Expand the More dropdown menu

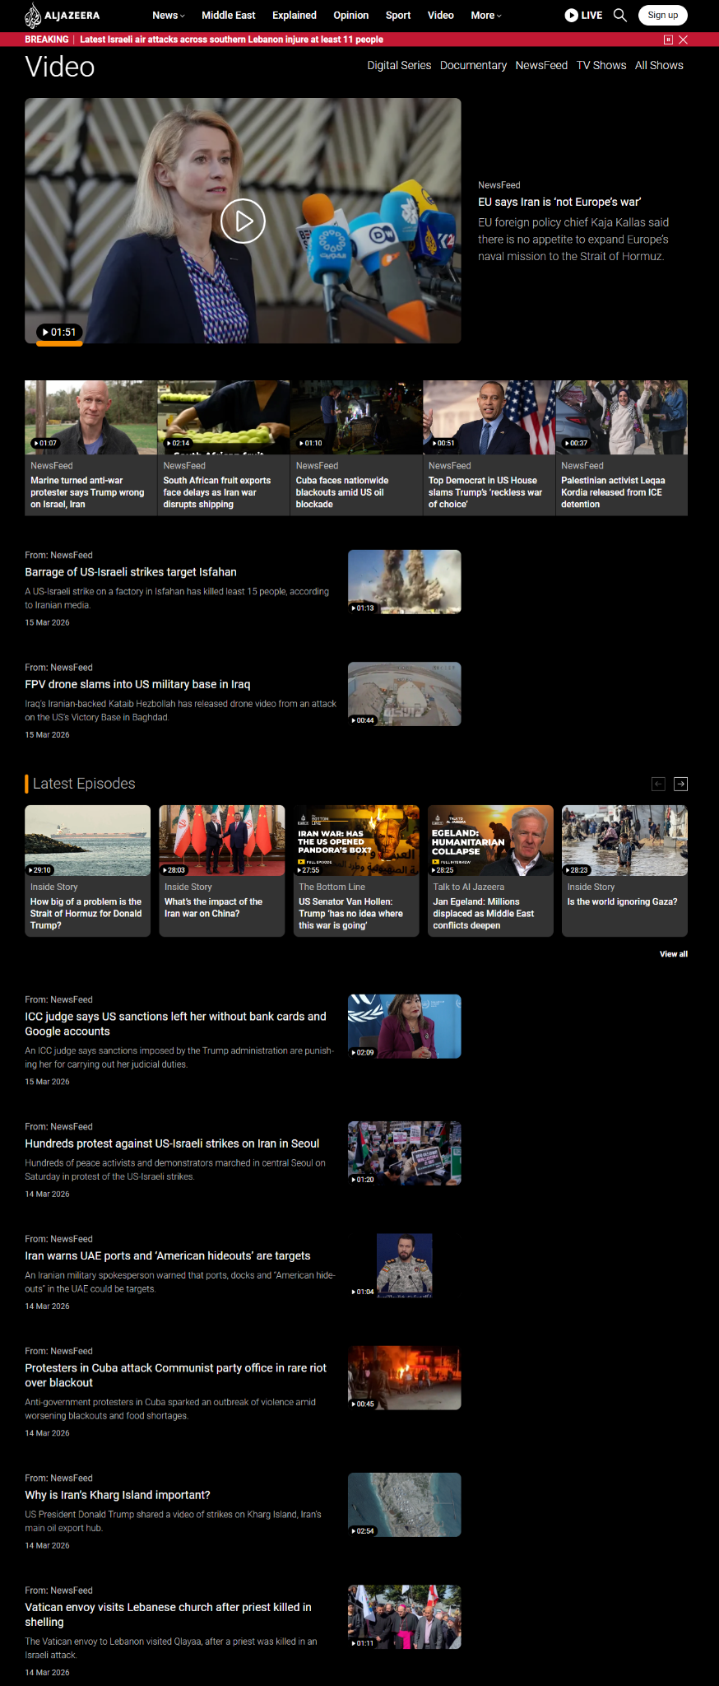[x=485, y=15]
